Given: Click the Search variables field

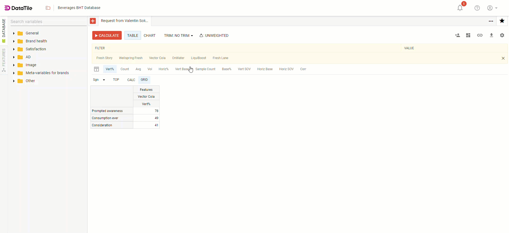Looking at the screenshot, I should [x=48, y=22].
